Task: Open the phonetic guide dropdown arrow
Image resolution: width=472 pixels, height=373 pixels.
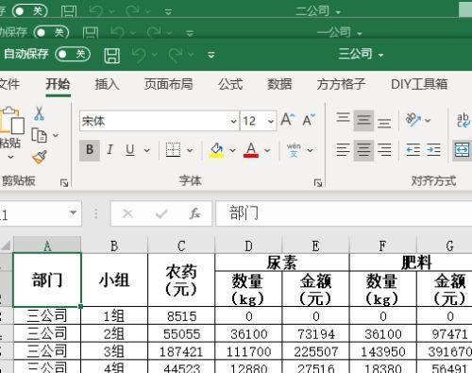Action: click(x=310, y=150)
